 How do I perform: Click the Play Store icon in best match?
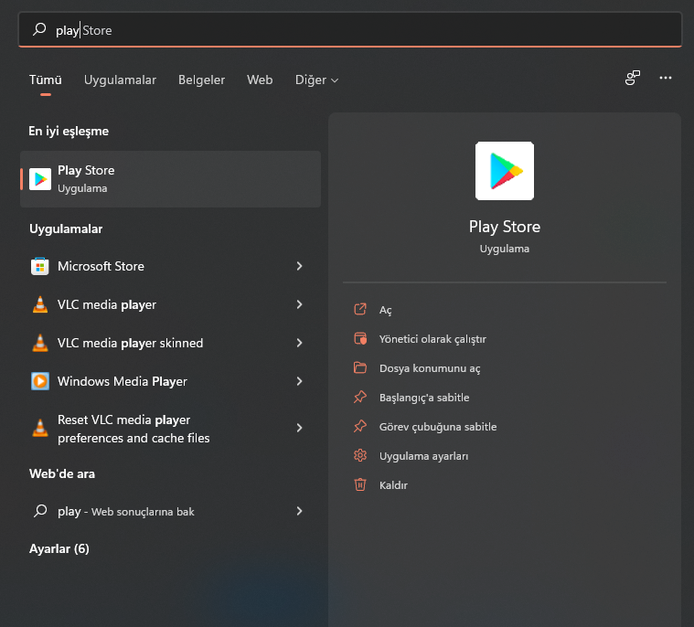40,179
